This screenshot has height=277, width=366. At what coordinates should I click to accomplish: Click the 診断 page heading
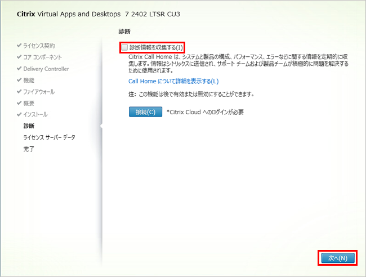pos(124,32)
